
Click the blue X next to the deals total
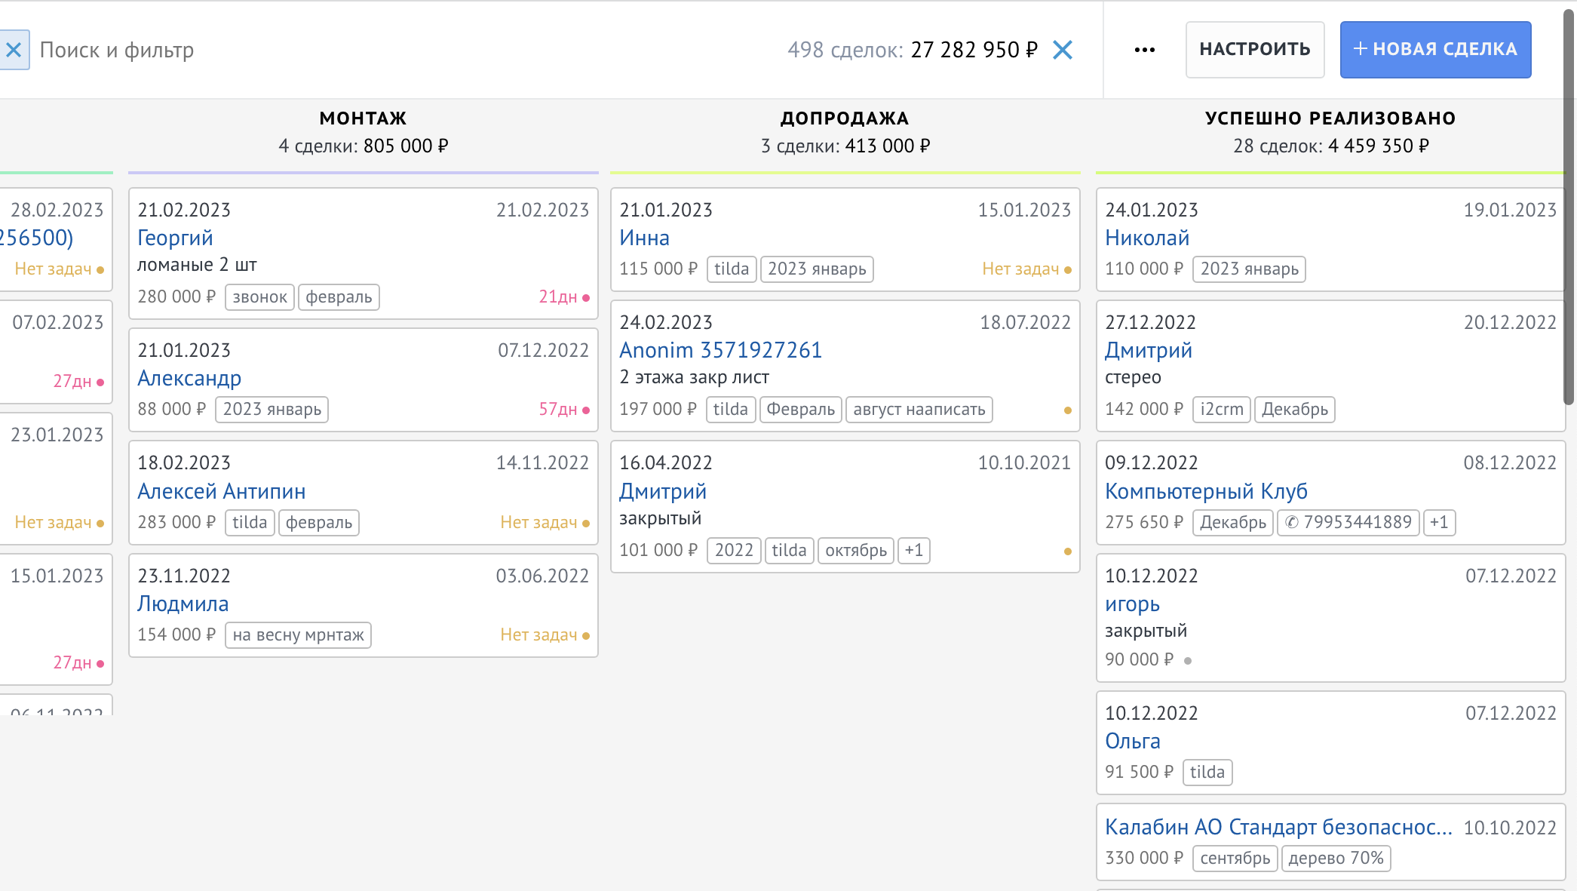(1063, 50)
